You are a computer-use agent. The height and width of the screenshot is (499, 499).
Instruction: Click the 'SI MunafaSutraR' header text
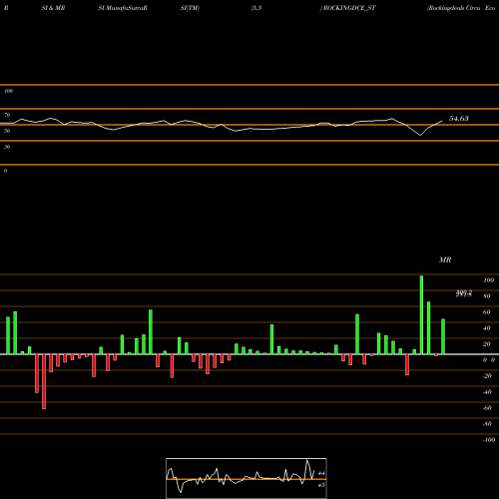(x=123, y=8)
